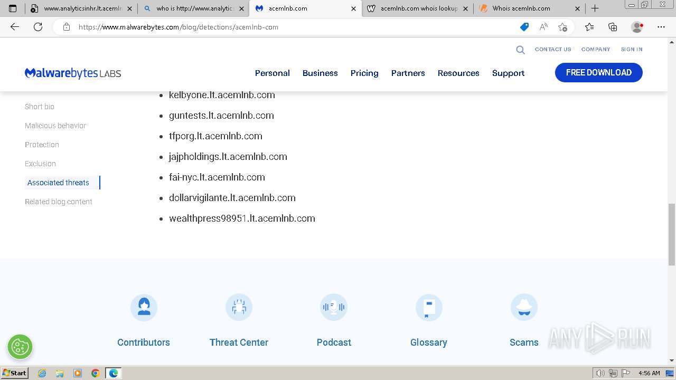Open the tab actions menu icon
This screenshot has width=676, height=380.
[13, 8]
